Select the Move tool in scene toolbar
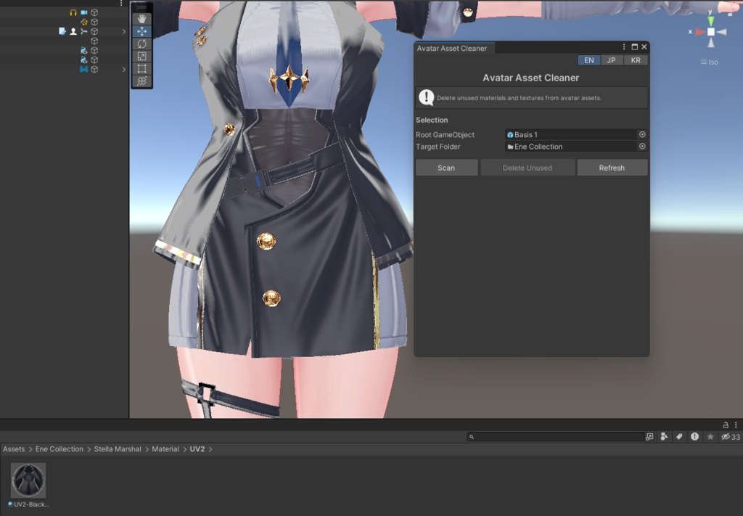This screenshot has width=743, height=516. coord(141,31)
